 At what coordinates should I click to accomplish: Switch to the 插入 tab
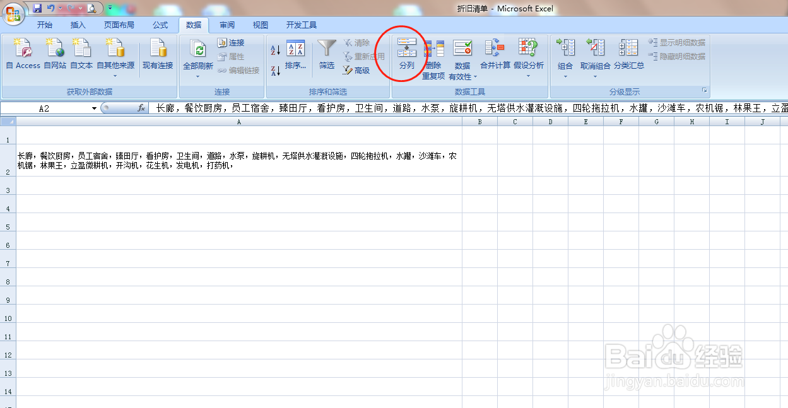(78, 25)
